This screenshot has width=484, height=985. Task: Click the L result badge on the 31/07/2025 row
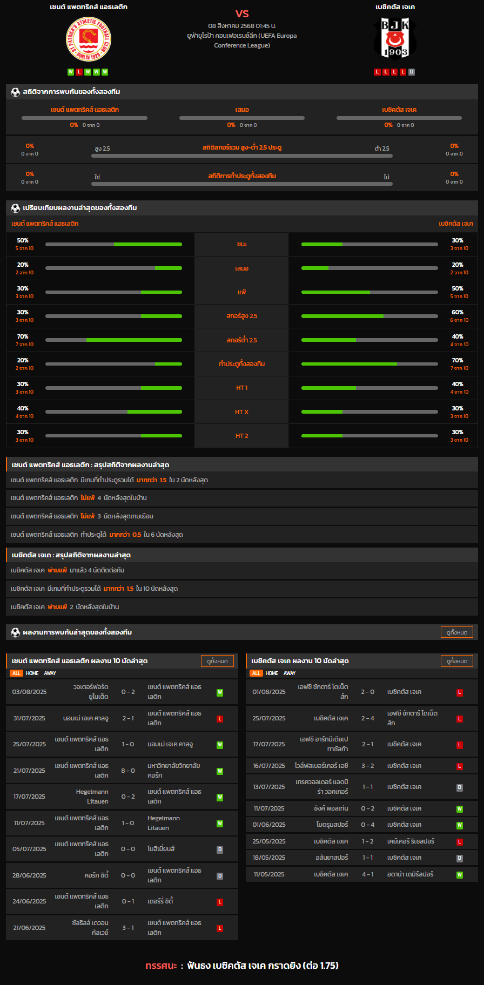pos(220,719)
